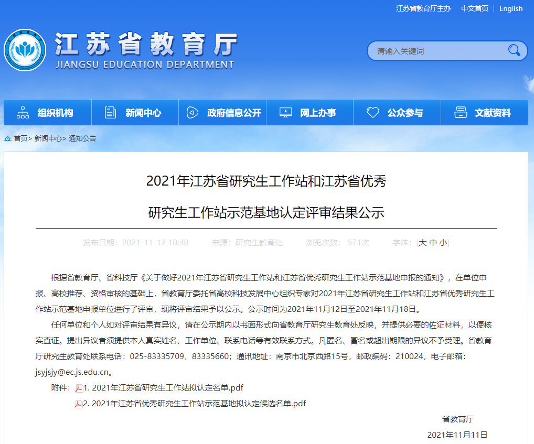Click the 公众参与 heart icon

pyautogui.click(x=372, y=113)
